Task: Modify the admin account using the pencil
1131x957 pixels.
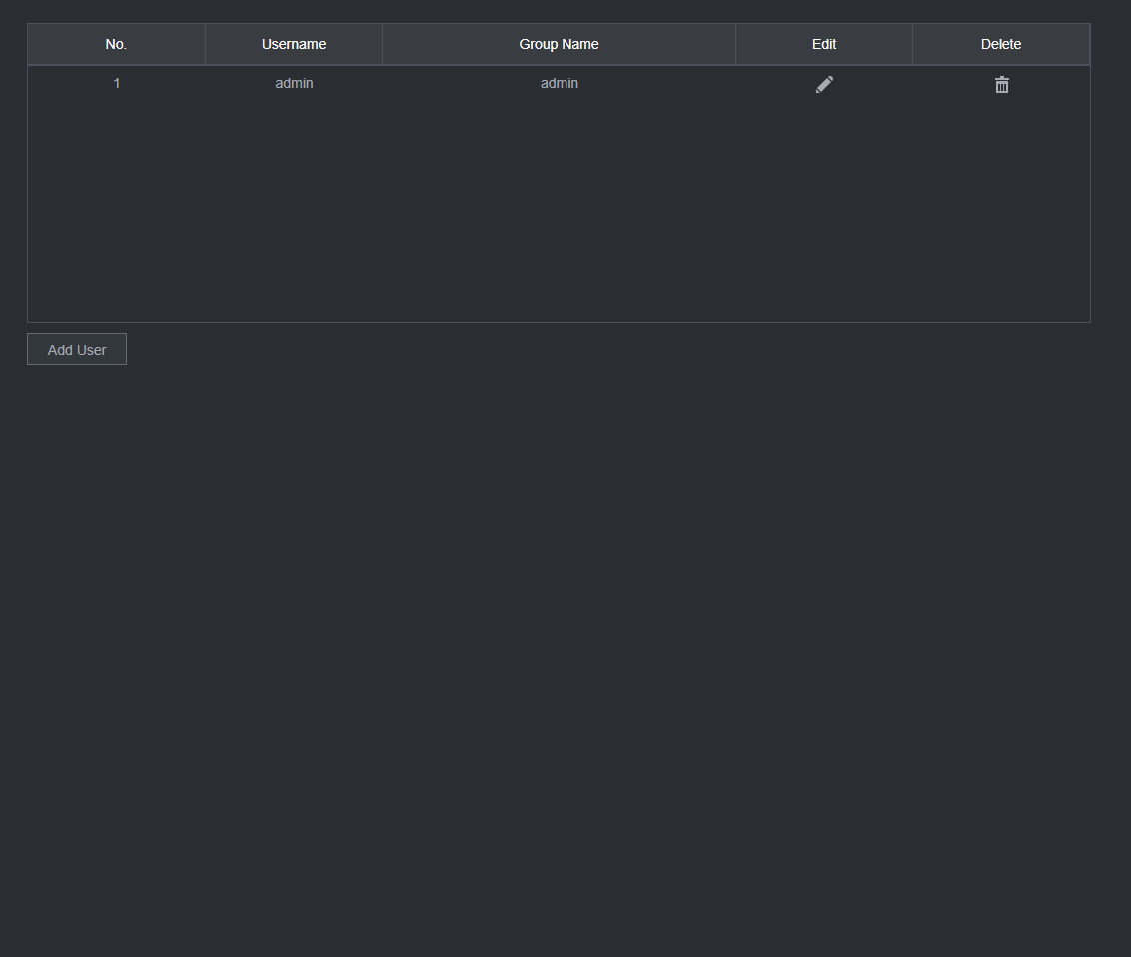Action: [x=824, y=85]
